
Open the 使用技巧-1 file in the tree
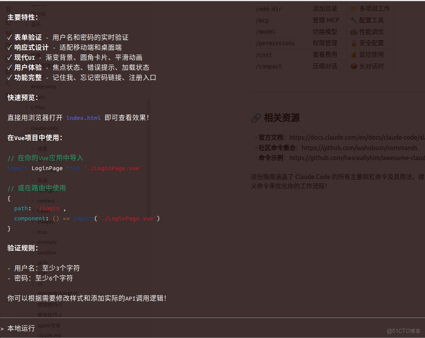49,305
